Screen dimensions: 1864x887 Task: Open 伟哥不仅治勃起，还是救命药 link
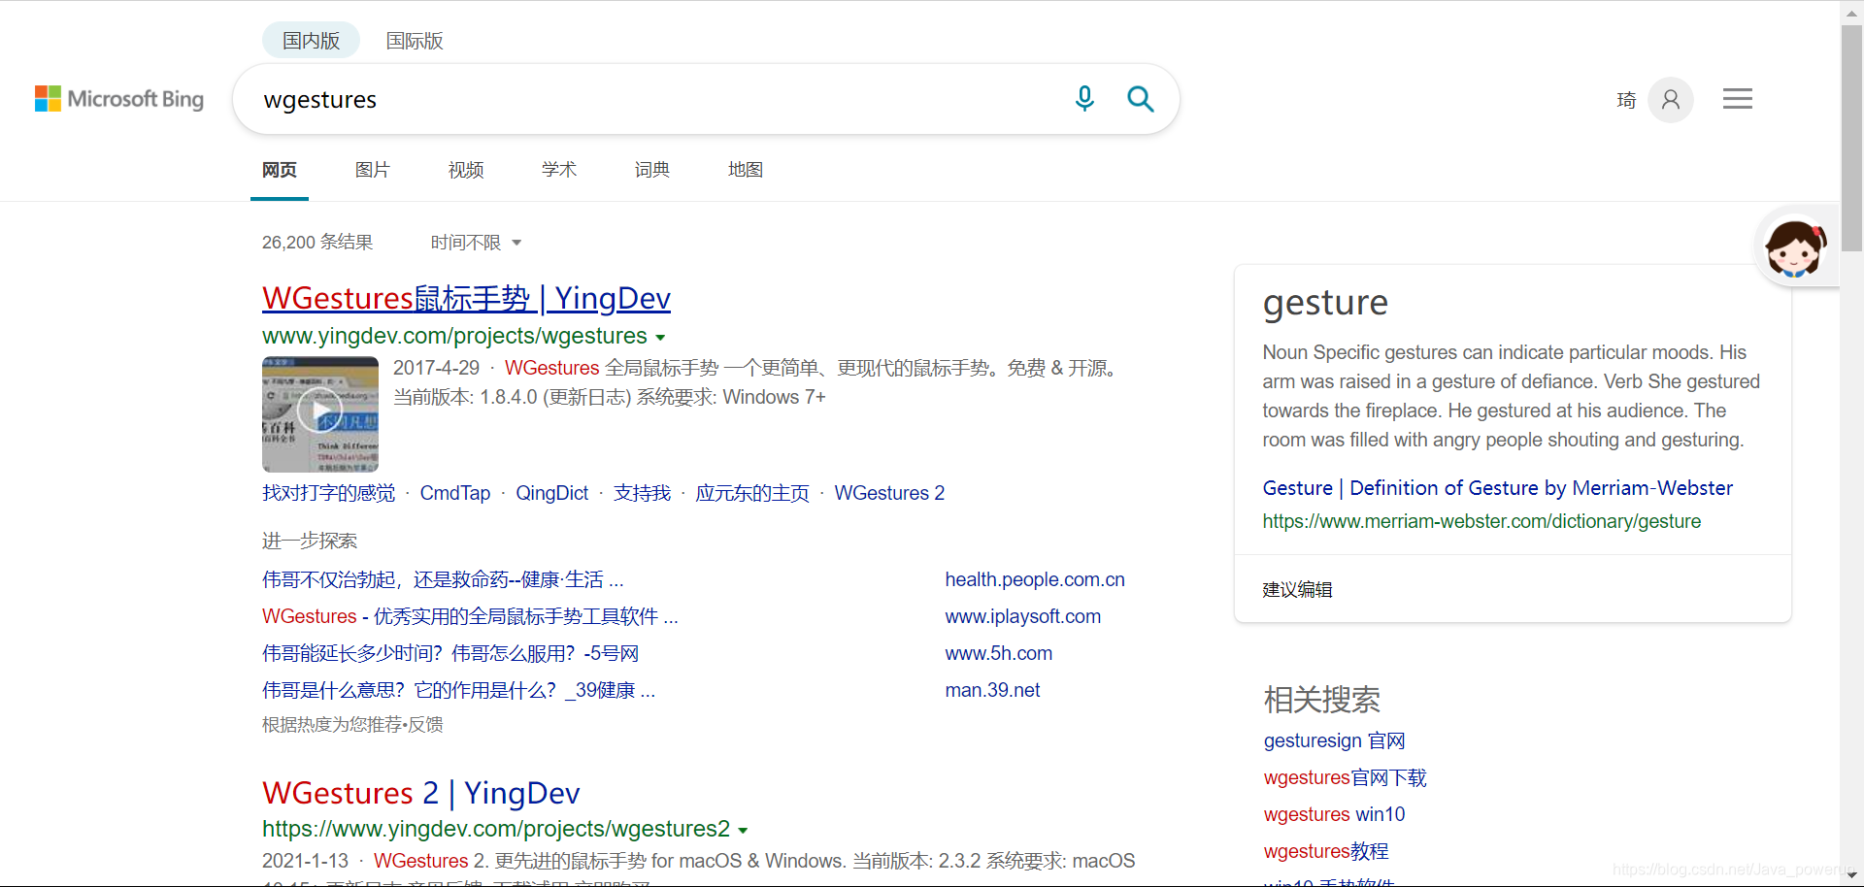click(443, 579)
